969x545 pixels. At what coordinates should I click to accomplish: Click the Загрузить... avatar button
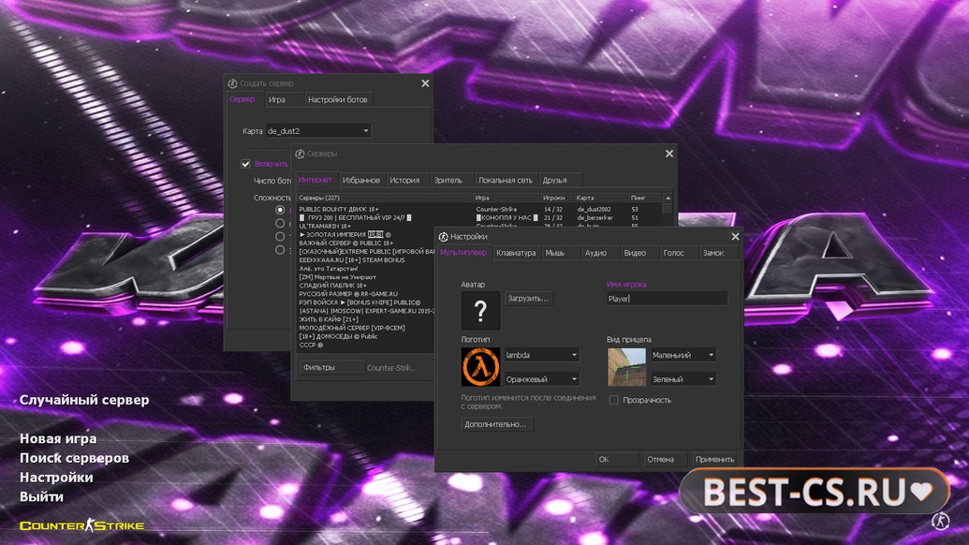[x=528, y=299]
